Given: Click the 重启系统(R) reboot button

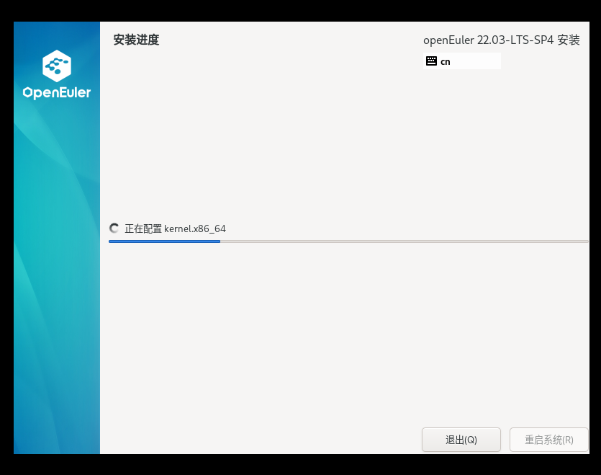Looking at the screenshot, I should [549, 440].
